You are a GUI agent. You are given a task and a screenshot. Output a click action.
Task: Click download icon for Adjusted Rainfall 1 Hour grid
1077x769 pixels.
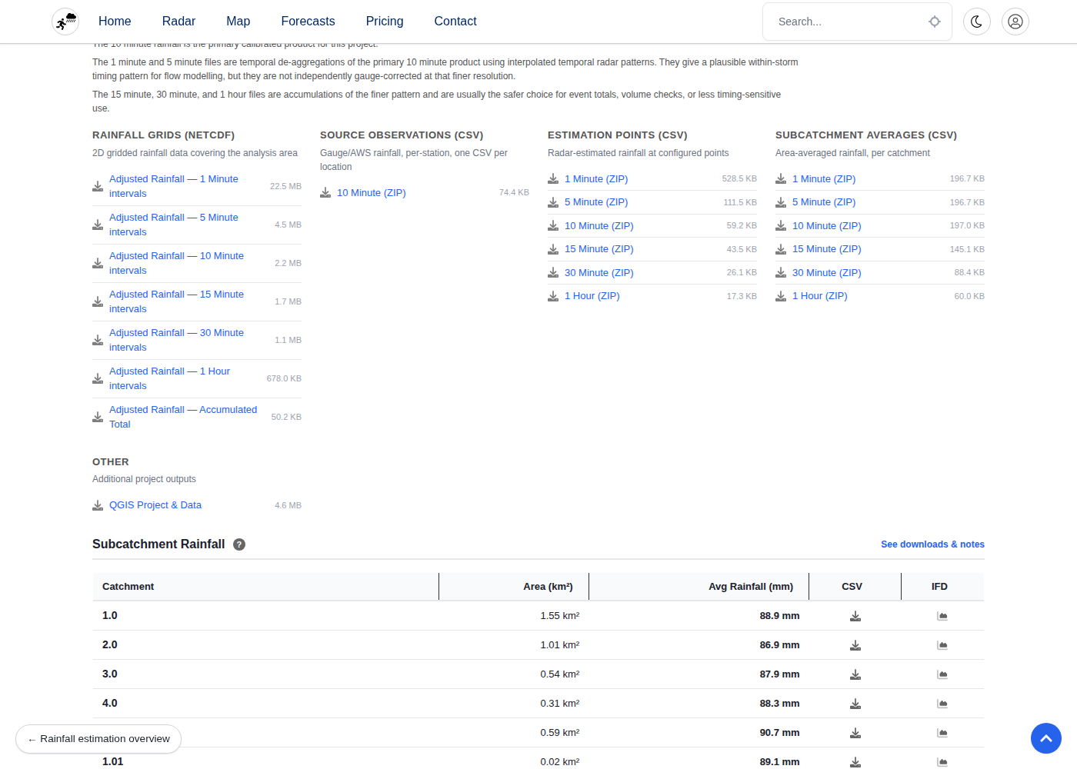pyautogui.click(x=98, y=378)
